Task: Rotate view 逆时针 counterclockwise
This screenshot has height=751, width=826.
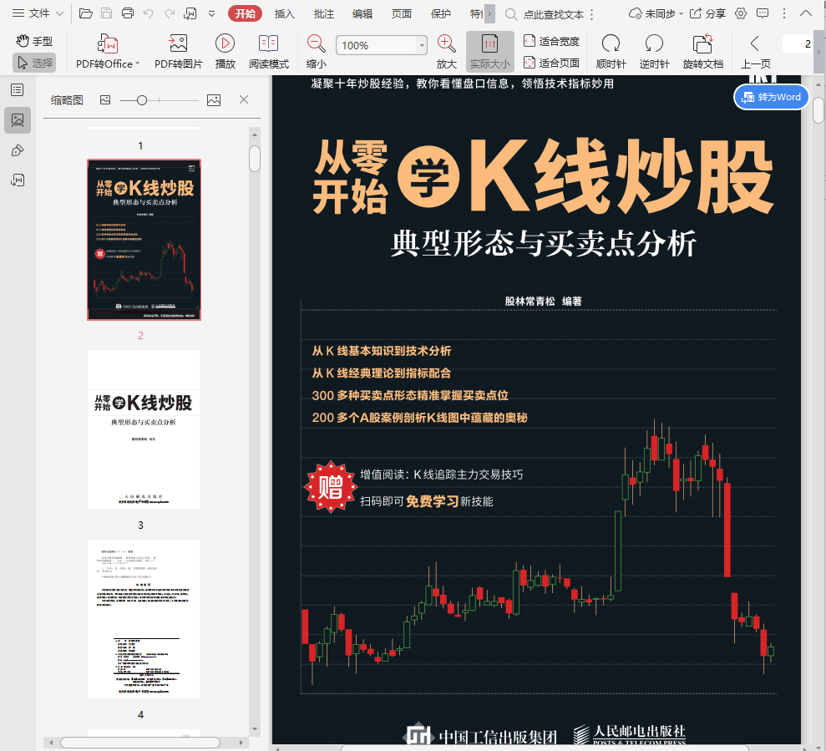Action: 654,51
